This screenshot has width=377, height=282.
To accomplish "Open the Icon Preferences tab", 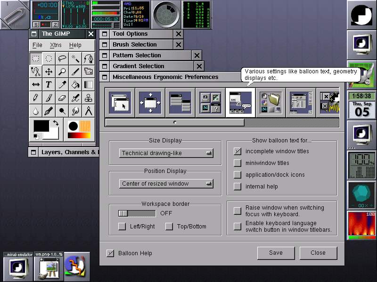I will [211, 102].
